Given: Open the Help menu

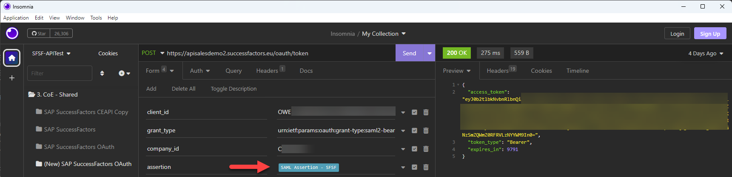Looking at the screenshot, I should (113, 18).
